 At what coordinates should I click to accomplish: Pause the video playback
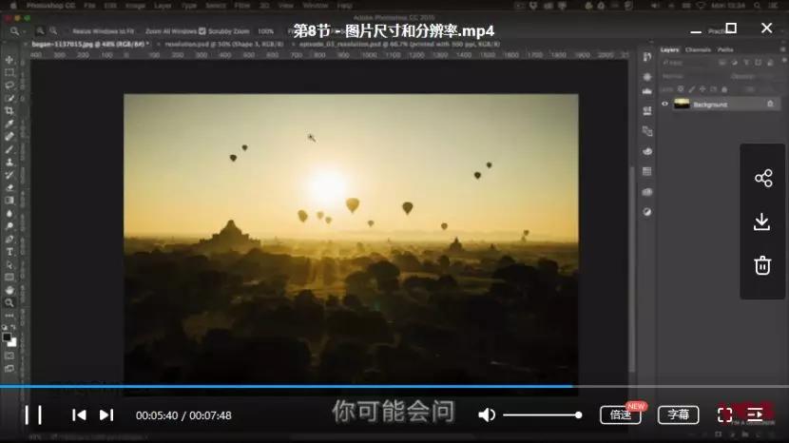33,415
